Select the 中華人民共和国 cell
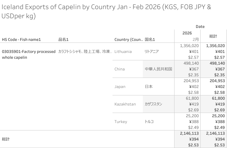 tap(158, 69)
